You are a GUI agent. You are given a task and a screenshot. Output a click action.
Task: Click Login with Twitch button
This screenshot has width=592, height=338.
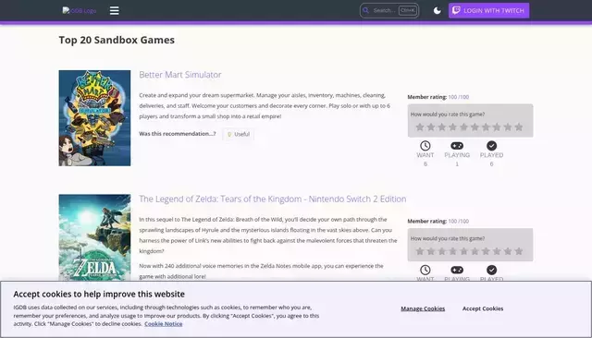[489, 10]
